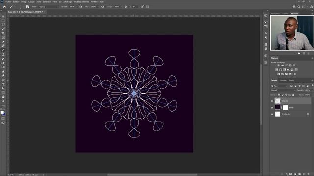Viewport: 314px width, 176px height.
Task: Select the Clone Stamp tool
Action: pos(3,54)
